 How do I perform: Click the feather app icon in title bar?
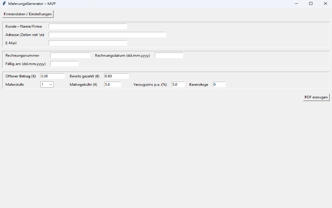[4, 3]
